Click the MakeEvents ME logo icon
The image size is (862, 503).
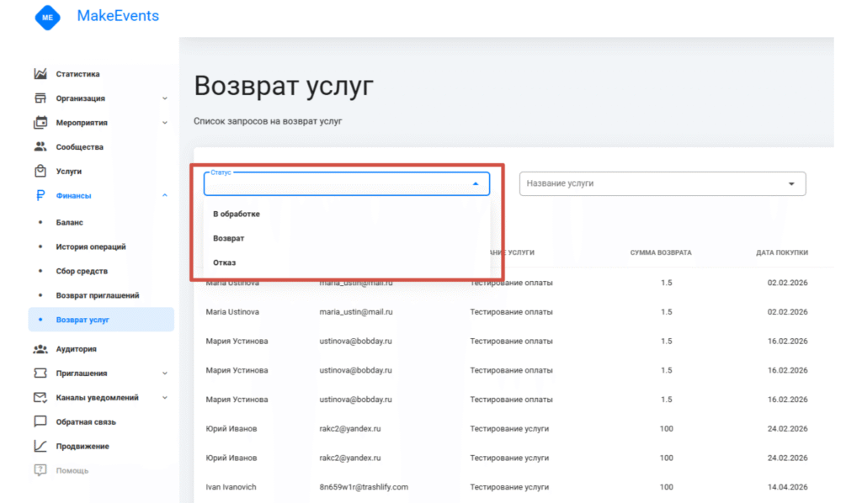[x=47, y=17]
